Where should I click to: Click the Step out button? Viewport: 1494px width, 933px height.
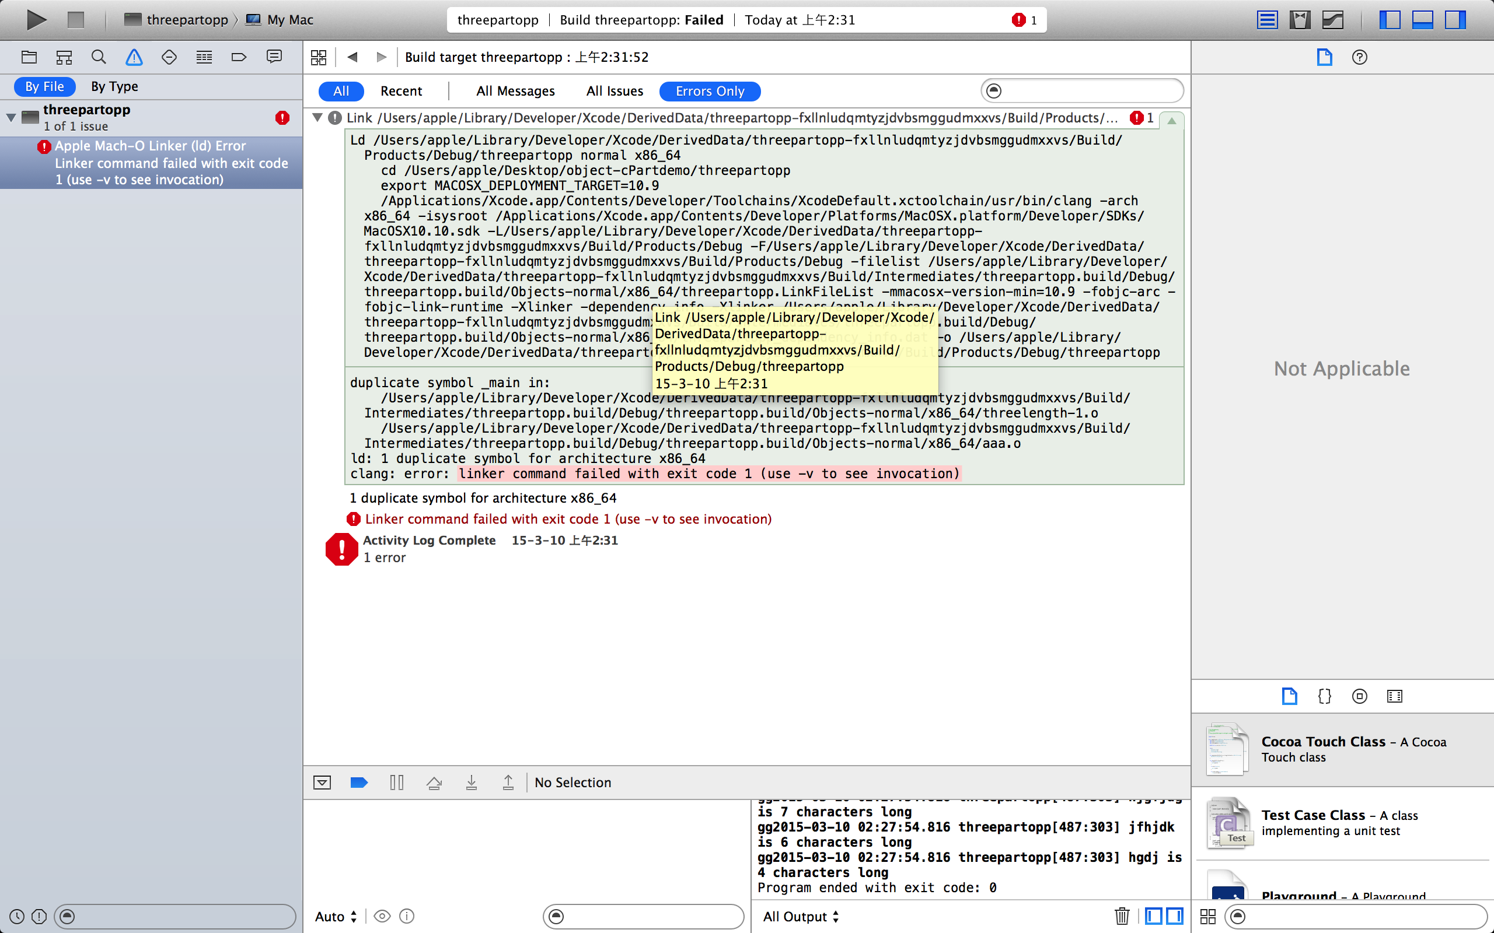pyautogui.click(x=508, y=783)
